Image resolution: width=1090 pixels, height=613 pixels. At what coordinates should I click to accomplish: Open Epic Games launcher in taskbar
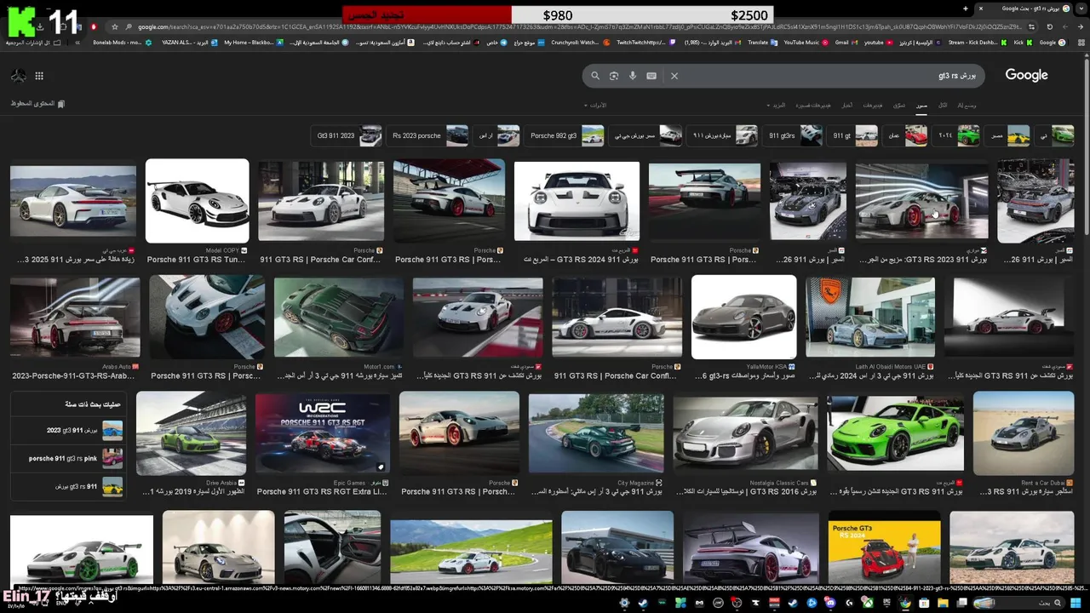pyautogui.click(x=886, y=603)
